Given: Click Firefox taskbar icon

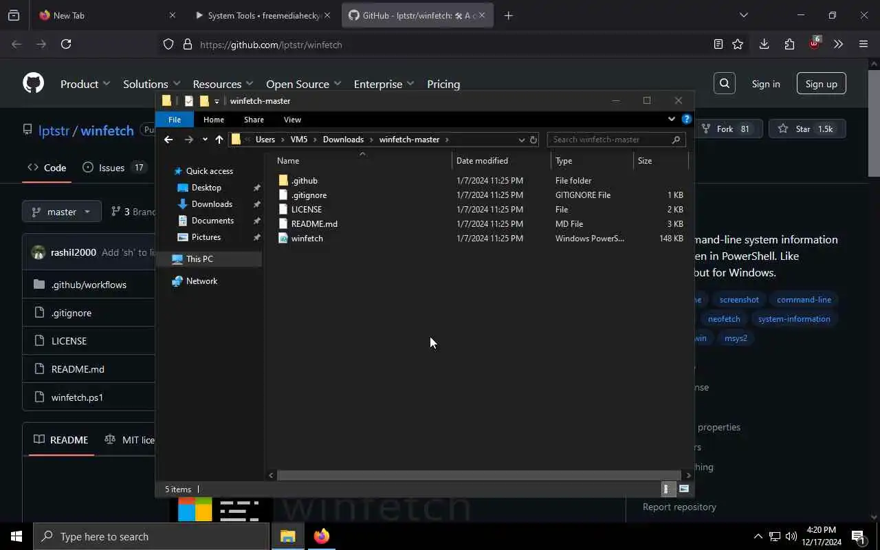Looking at the screenshot, I should [321, 536].
